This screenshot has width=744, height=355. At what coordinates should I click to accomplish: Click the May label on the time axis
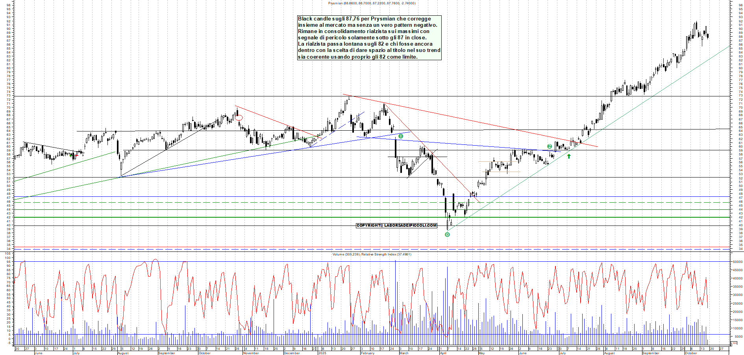coord(481,353)
